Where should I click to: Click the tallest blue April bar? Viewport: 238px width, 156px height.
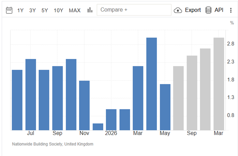151,84
